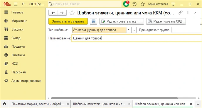
Task: Click the Персонал person icon
Action: pyautogui.click(x=6, y=72)
